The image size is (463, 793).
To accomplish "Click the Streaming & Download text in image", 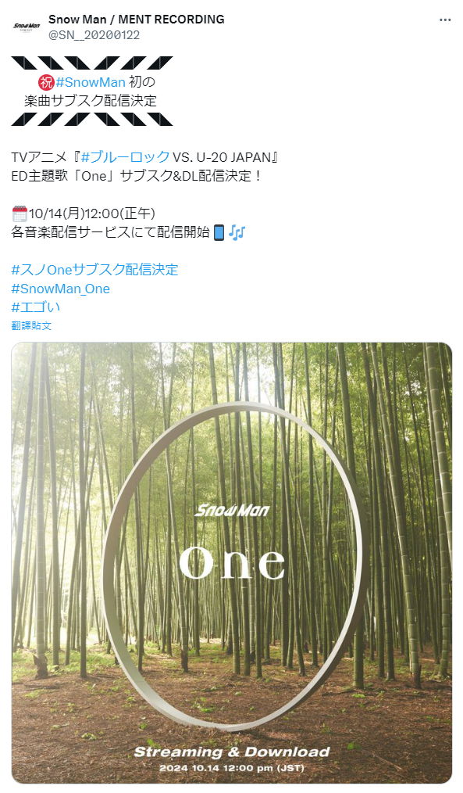I will pos(232,752).
